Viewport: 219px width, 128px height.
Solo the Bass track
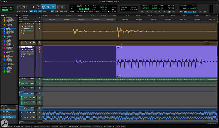click(x=29, y=50)
